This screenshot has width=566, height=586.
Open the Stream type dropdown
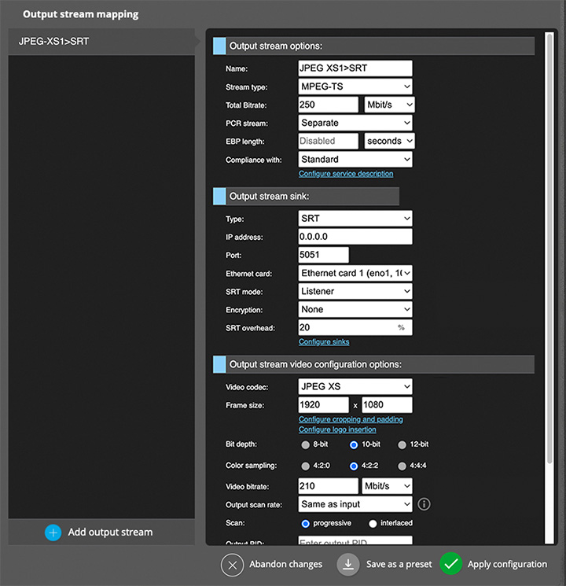tap(355, 87)
